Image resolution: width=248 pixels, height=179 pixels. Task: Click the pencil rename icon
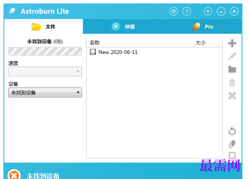tap(232, 56)
